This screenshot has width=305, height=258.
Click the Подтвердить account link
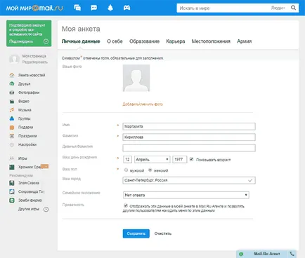click(x=21, y=41)
